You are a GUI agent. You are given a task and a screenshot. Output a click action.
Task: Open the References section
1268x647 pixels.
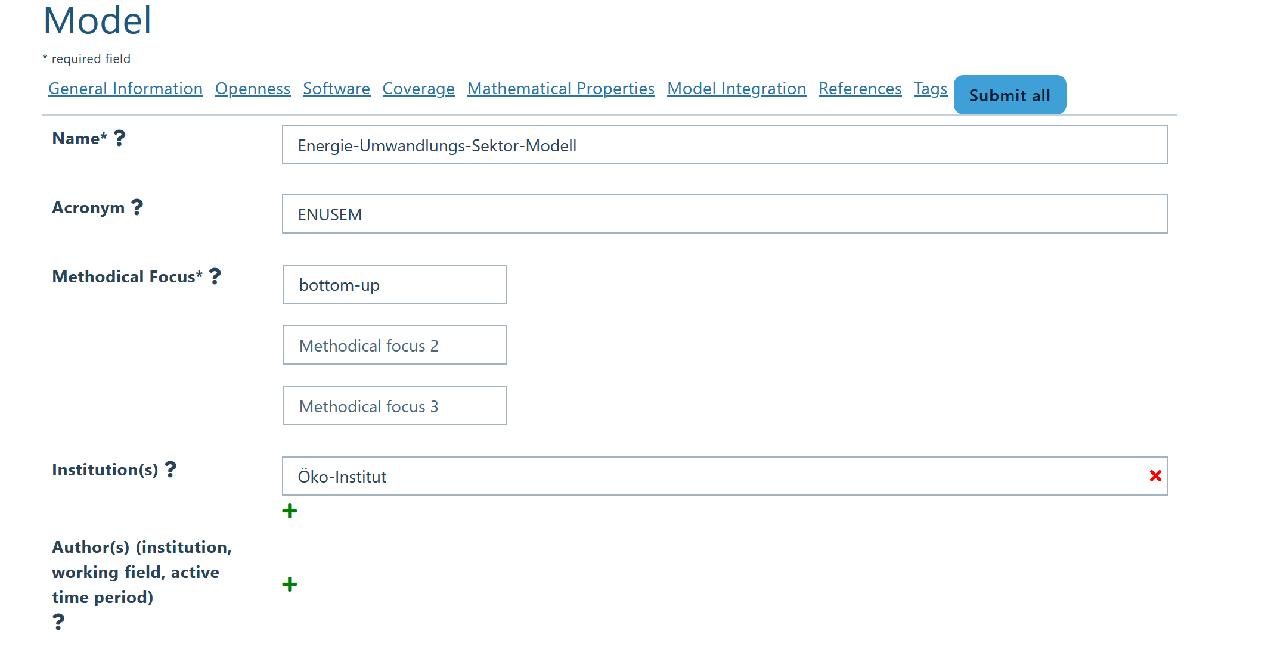tap(860, 88)
